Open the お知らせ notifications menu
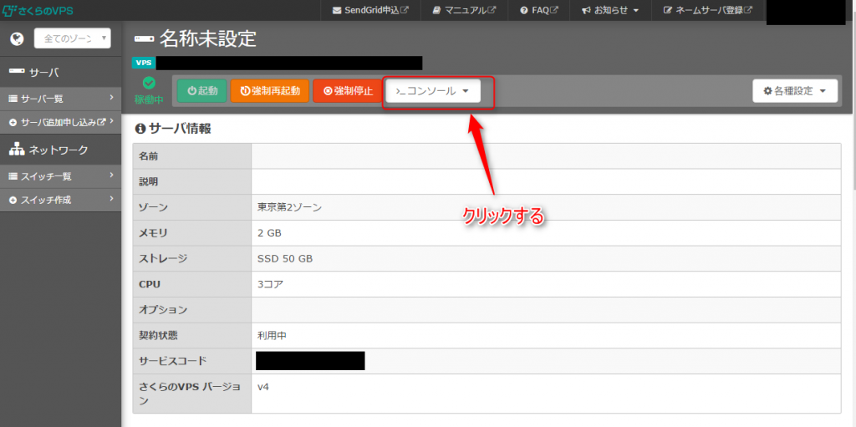The width and height of the screenshot is (856, 427). tap(609, 10)
